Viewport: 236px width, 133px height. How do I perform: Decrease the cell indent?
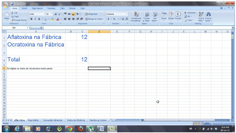click(77, 19)
